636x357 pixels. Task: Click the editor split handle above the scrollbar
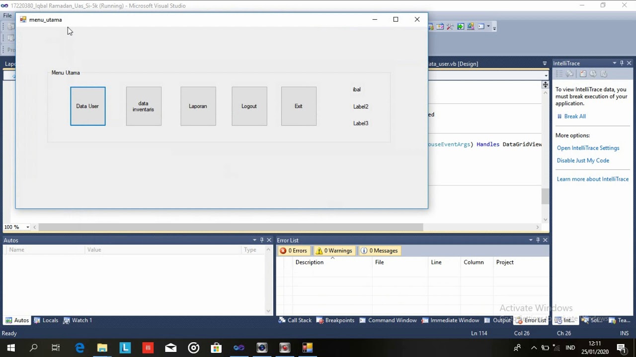[x=545, y=85]
